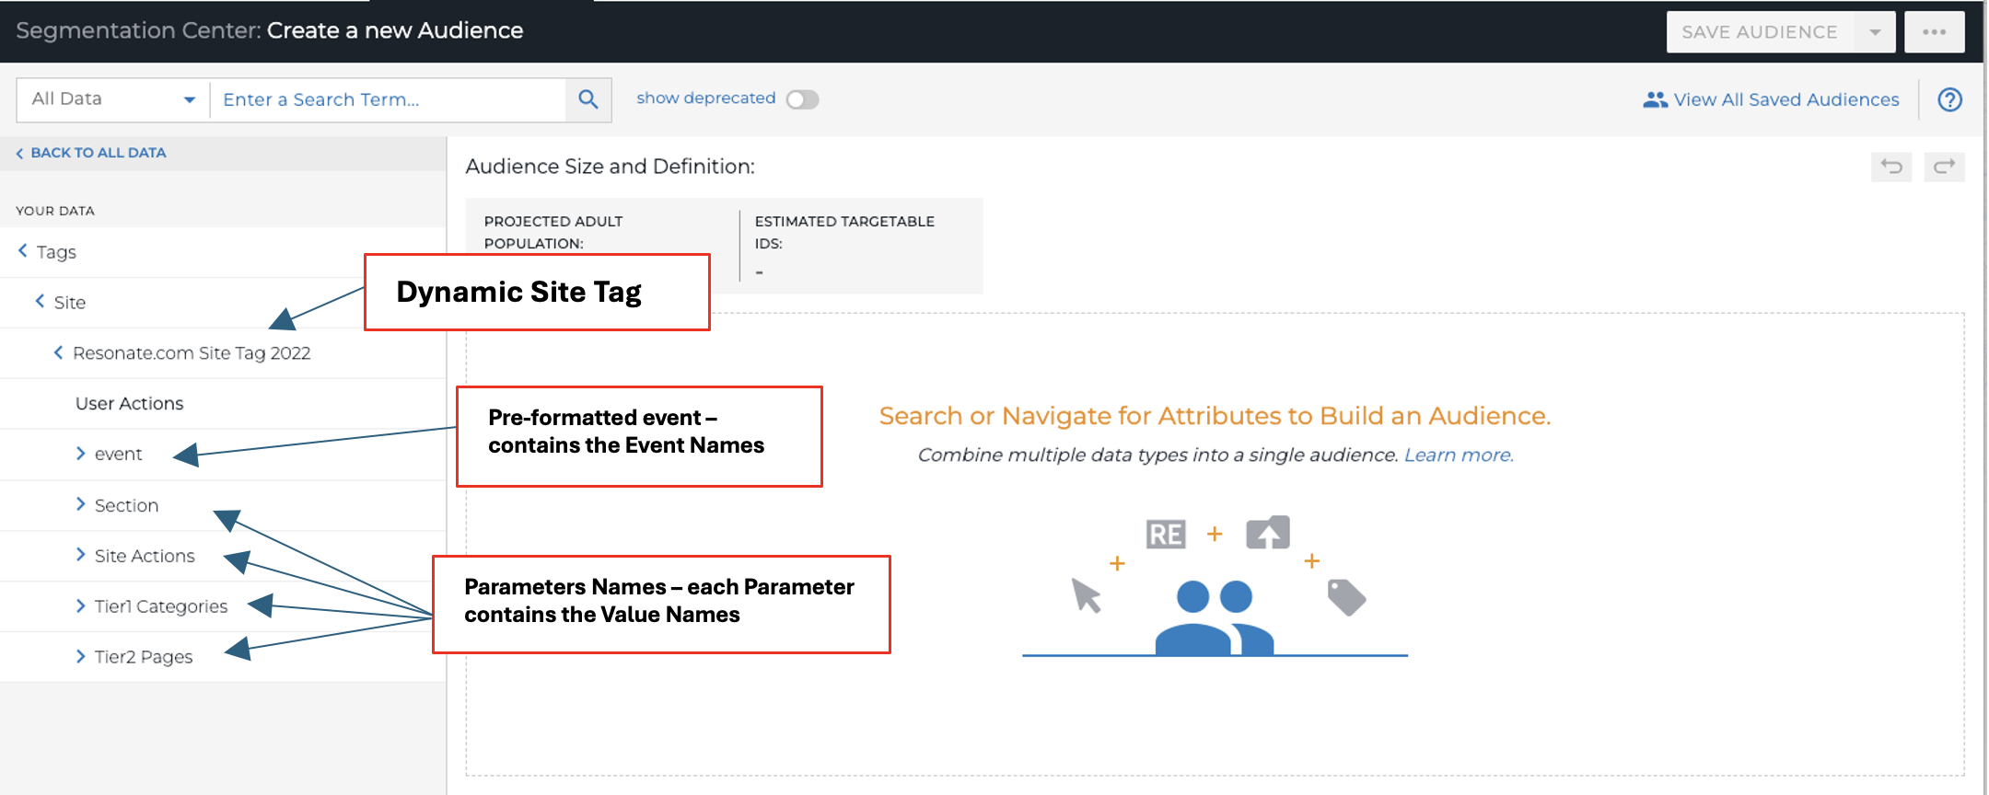Screen dimensions: 1989x795
Task: Click the SAVE AUDIENCE button
Action: tap(1760, 32)
